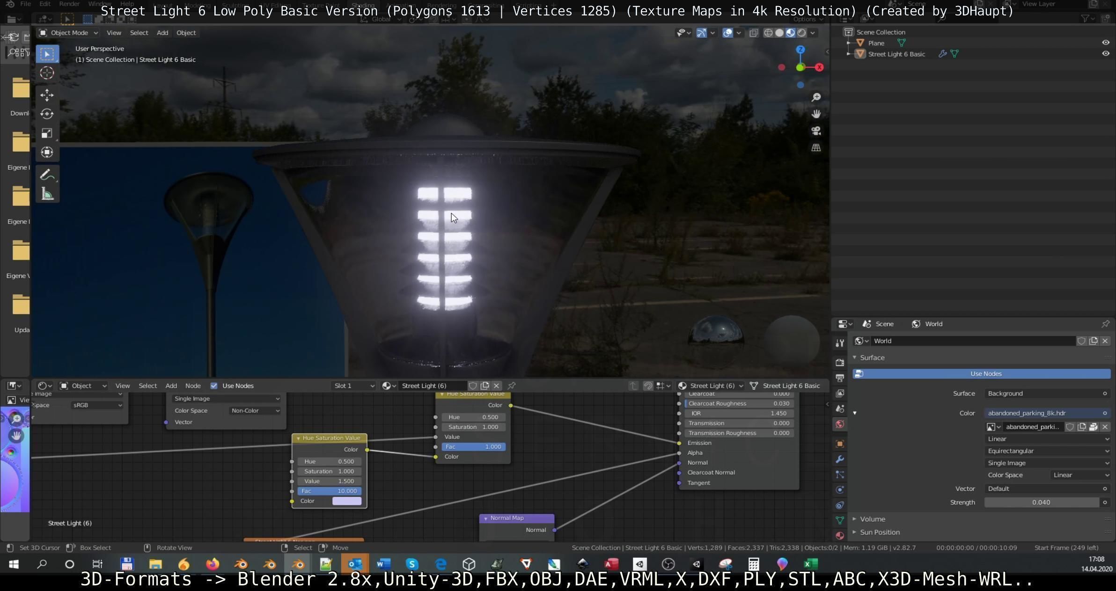Select the Rotate tool icon
1116x591 pixels.
[47, 114]
